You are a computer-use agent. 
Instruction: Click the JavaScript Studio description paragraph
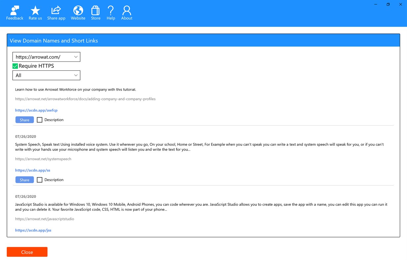[x=201, y=207]
